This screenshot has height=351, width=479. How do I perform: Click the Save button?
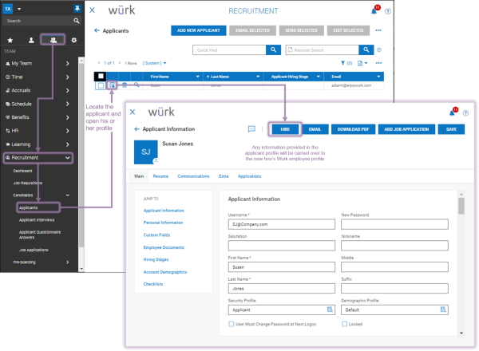[x=451, y=129]
